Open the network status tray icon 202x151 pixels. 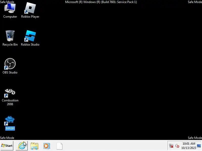(171, 146)
